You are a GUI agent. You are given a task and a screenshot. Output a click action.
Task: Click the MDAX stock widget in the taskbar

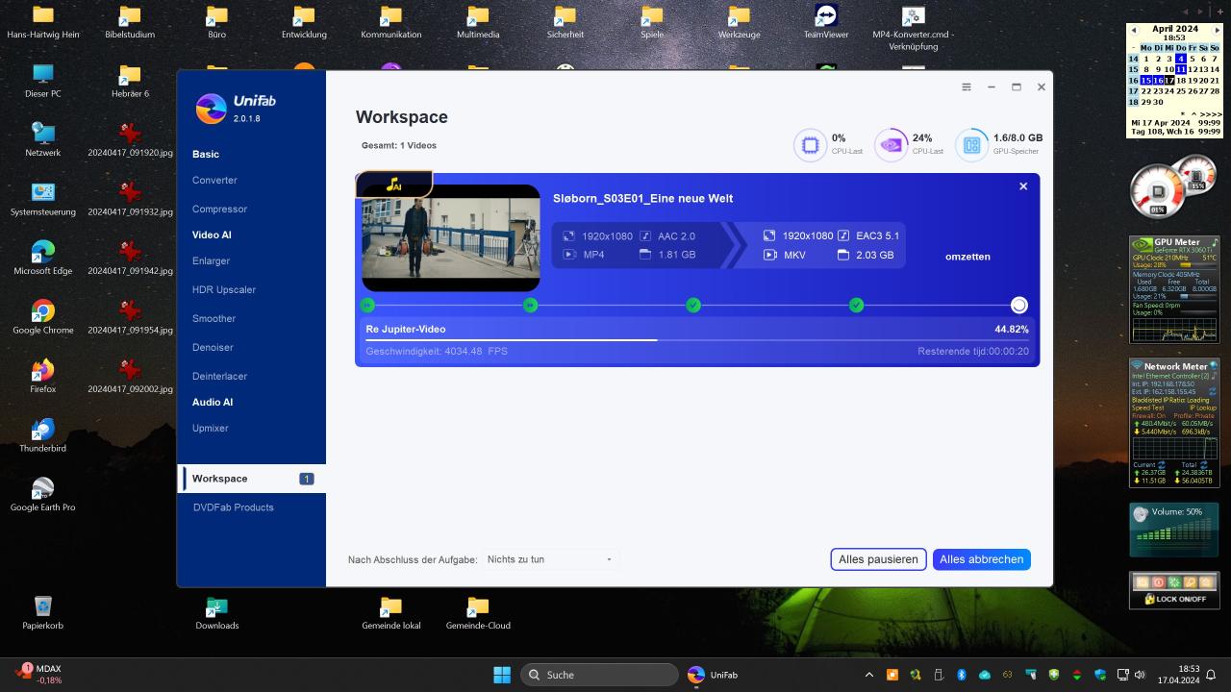point(40,675)
